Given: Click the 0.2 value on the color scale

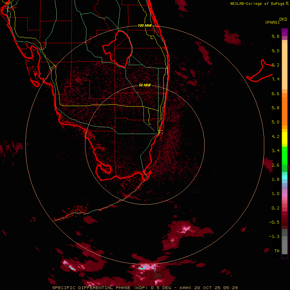Looking at the screenshot, I should point(275,208).
